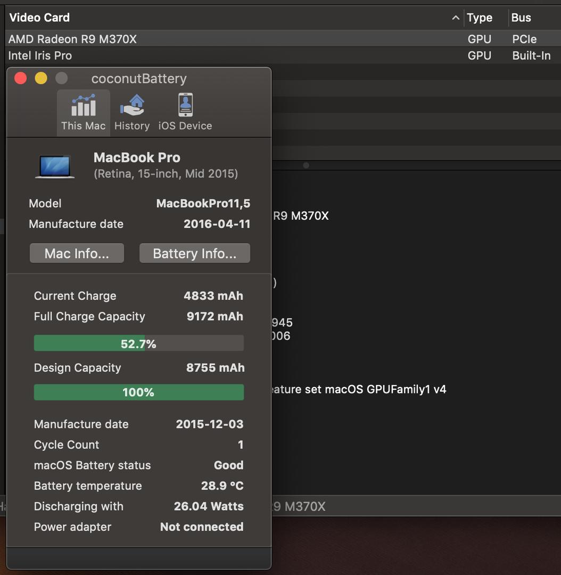Click the Full Charge Capacity value 9172 mAh
The height and width of the screenshot is (575, 561).
click(215, 316)
